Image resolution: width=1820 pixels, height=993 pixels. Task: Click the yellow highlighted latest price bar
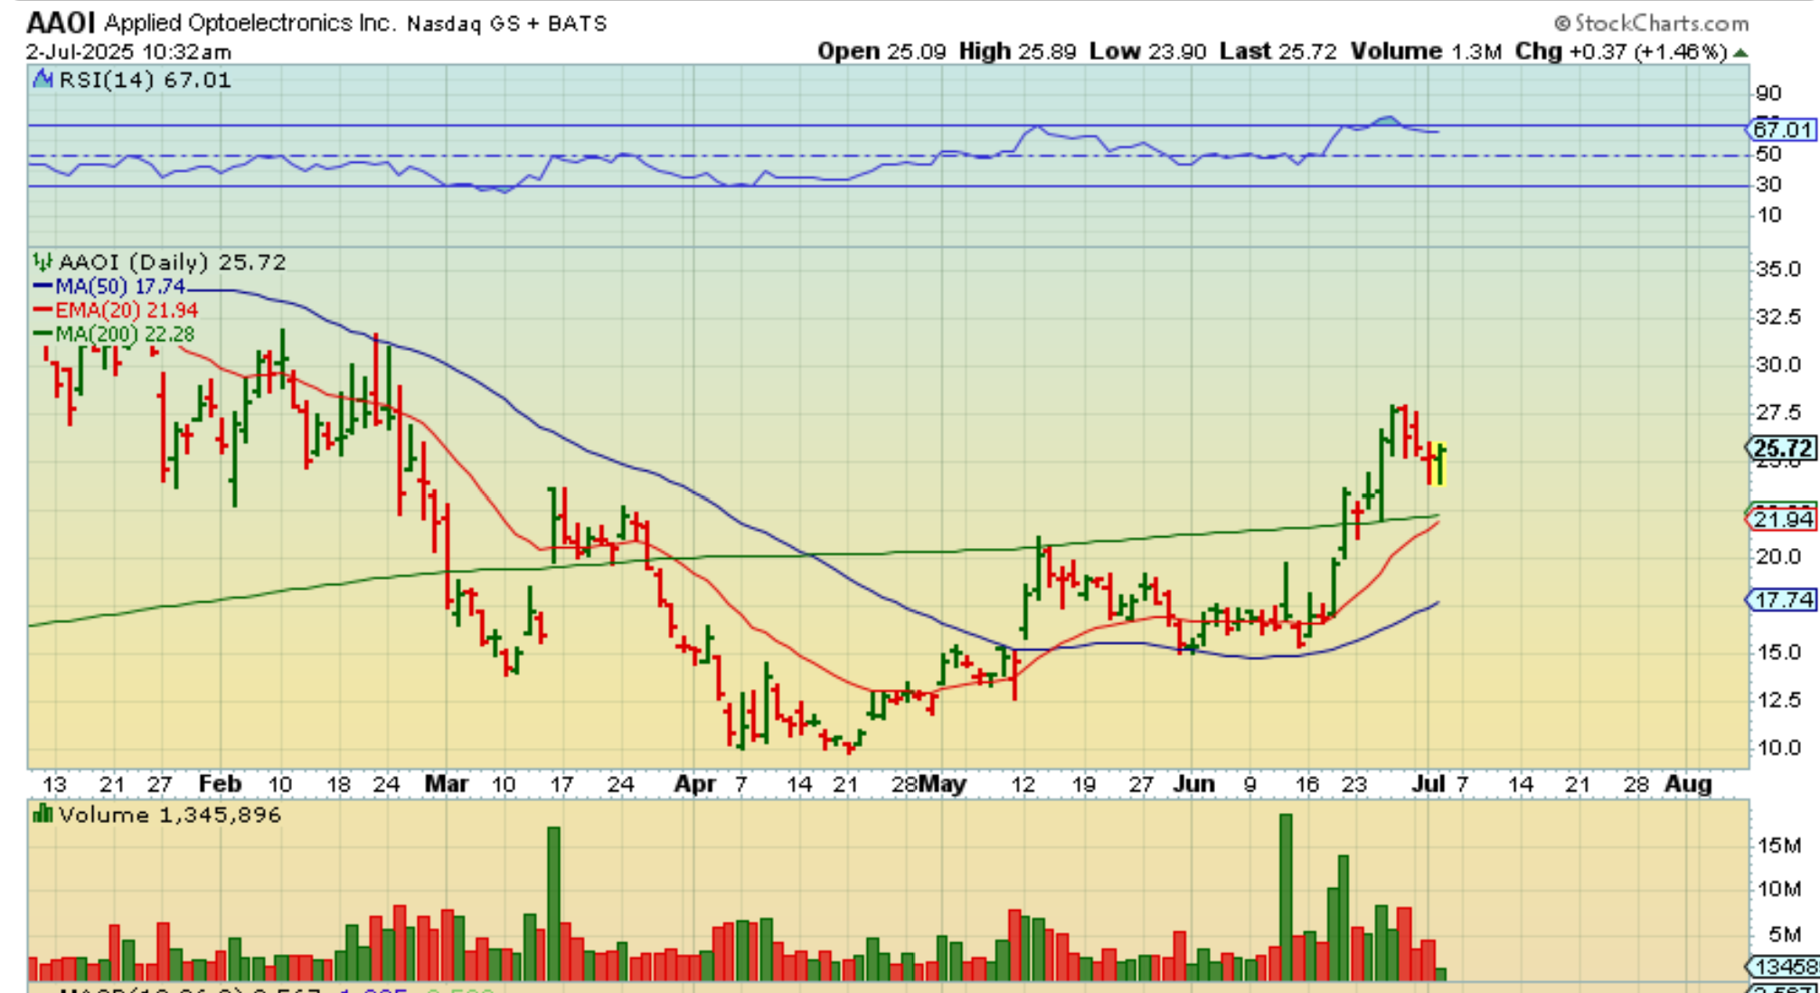pos(1438,463)
